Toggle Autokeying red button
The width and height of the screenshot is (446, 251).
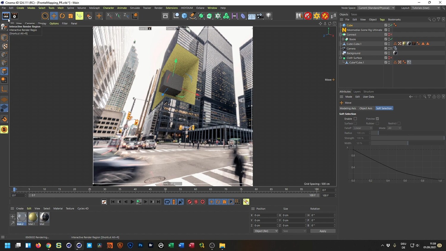point(196,202)
